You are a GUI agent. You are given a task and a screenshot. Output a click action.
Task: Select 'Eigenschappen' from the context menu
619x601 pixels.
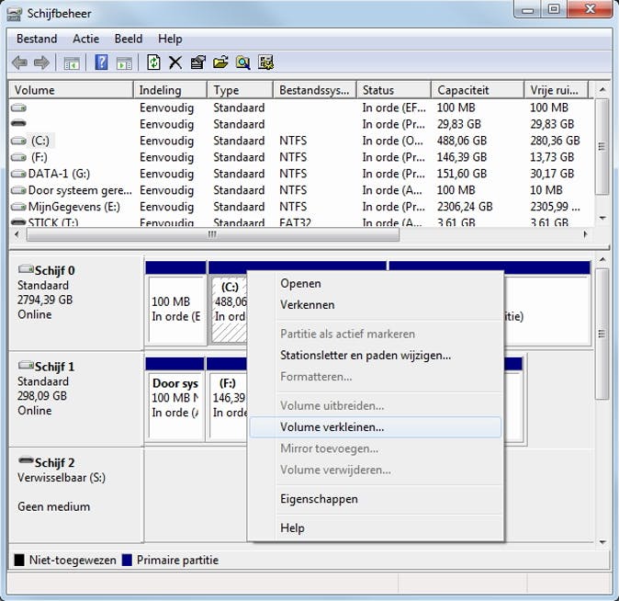coord(319,499)
